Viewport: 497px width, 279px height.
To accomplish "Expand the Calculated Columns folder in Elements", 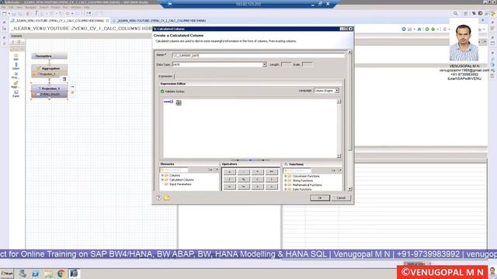I will [162, 180].
